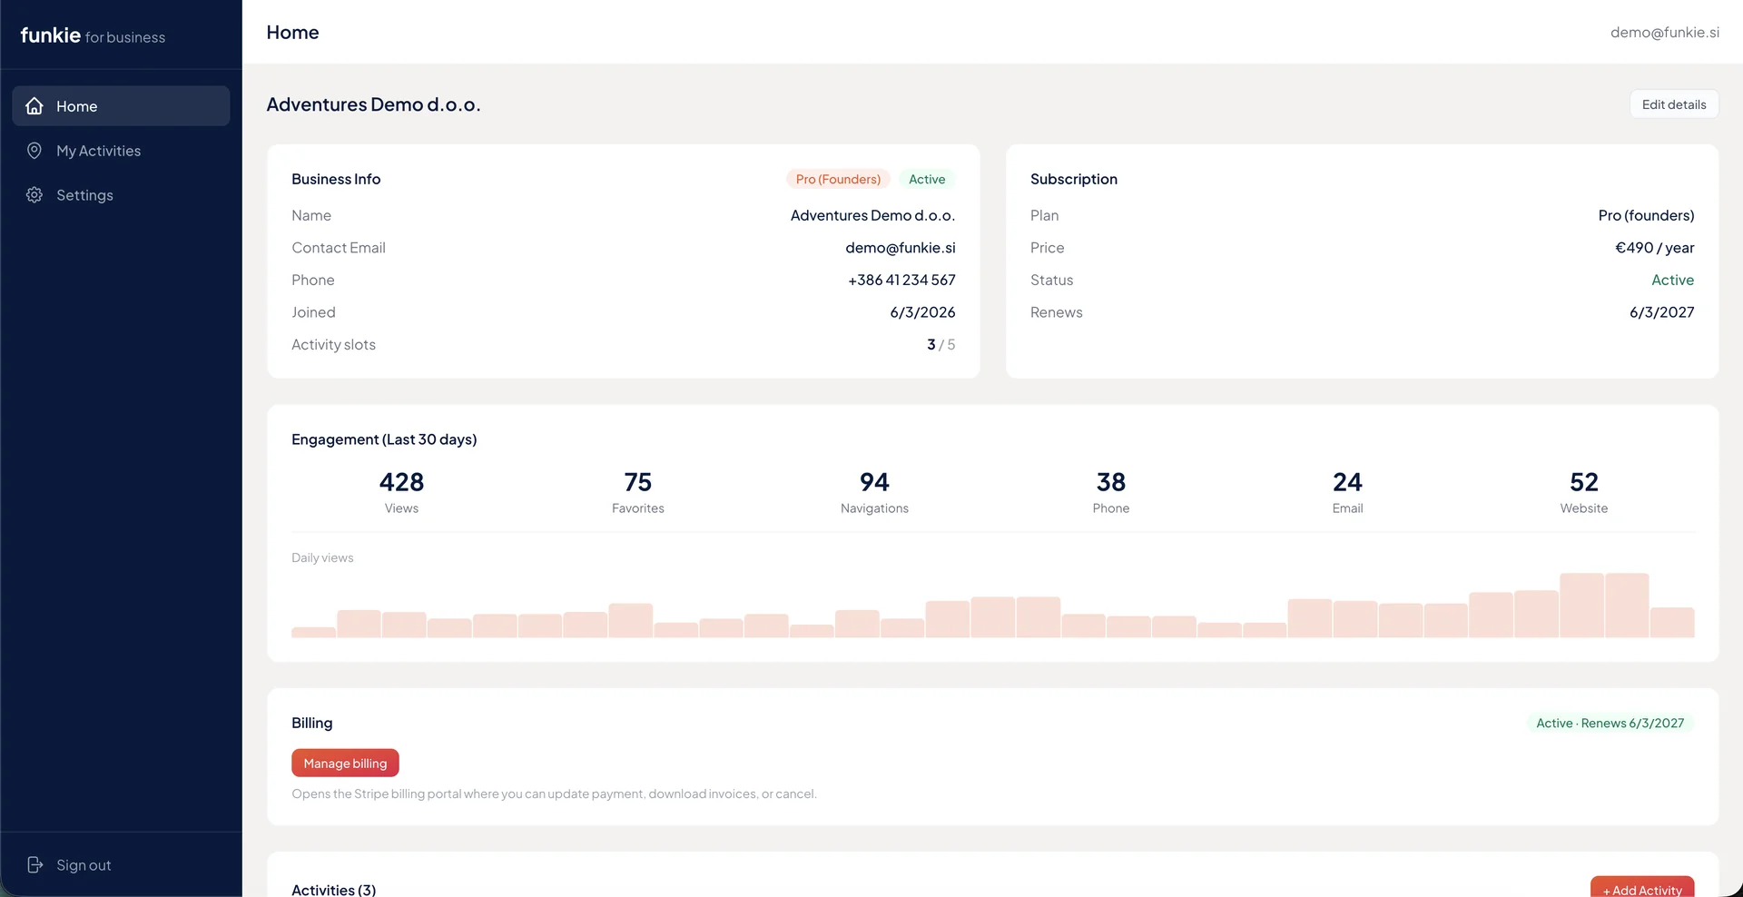Click the 52 Website stat
The width and height of the screenshot is (1743, 897).
click(x=1584, y=492)
